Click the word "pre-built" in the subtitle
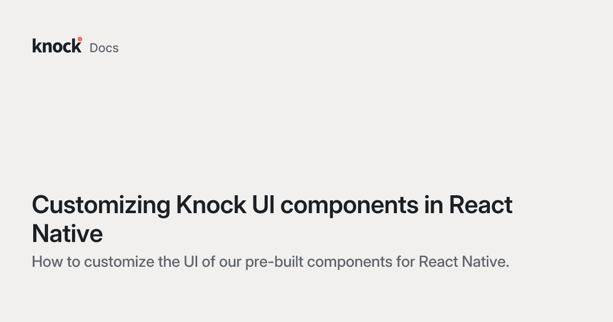This screenshot has width=613, height=322. point(275,262)
